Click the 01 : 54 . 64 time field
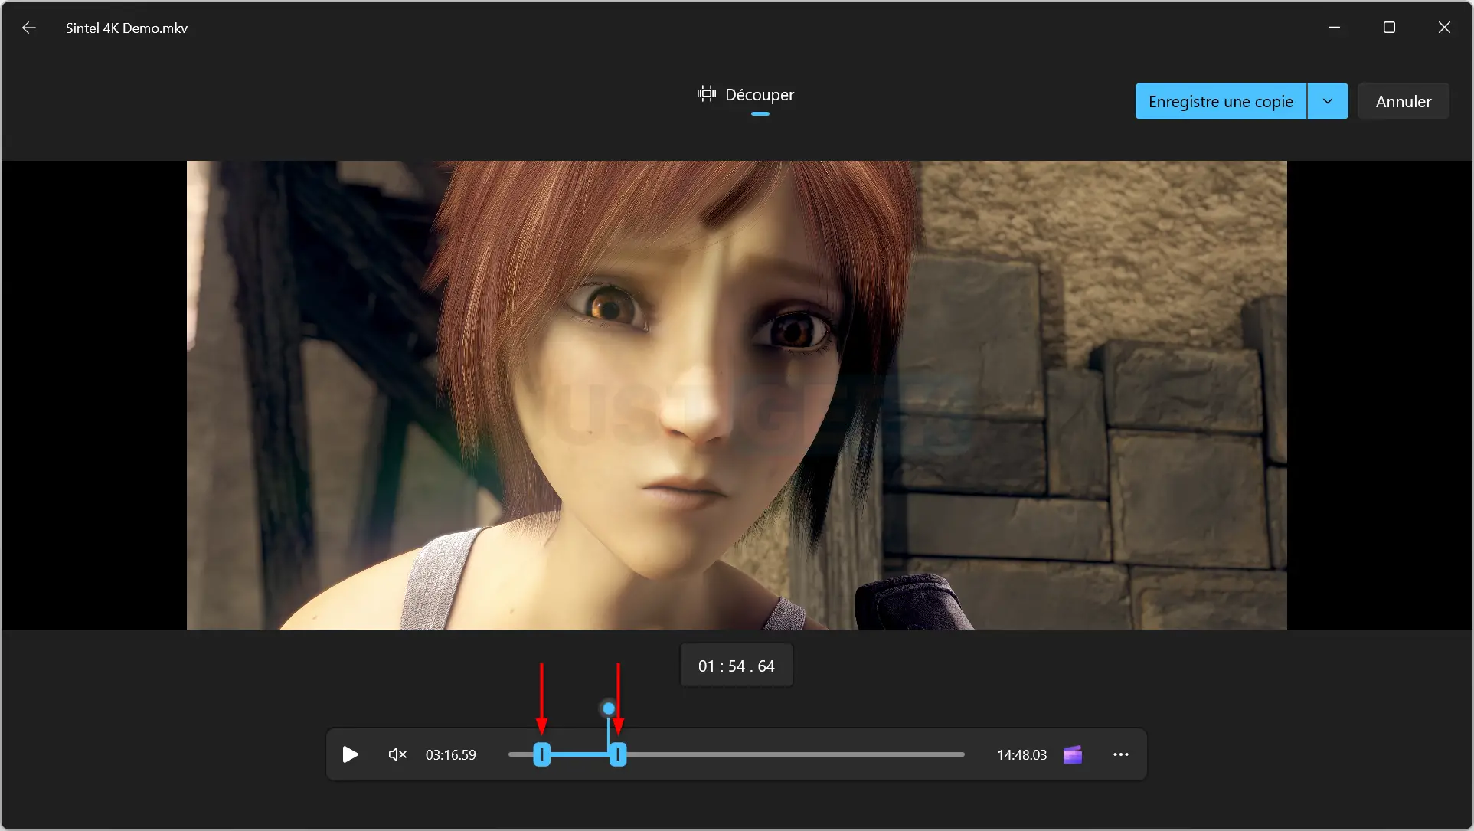Image resolution: width=1474 pixels, height=831 pixels. tap(737, 666)
